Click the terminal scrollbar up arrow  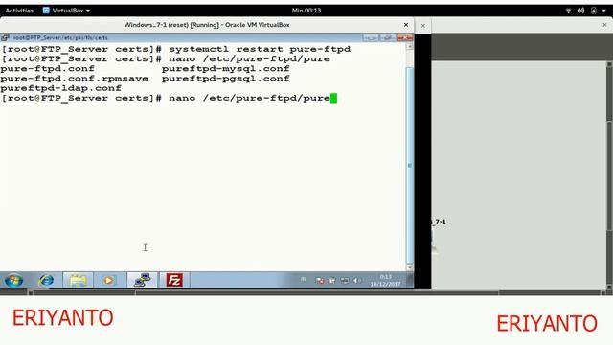tap(410, 47)
